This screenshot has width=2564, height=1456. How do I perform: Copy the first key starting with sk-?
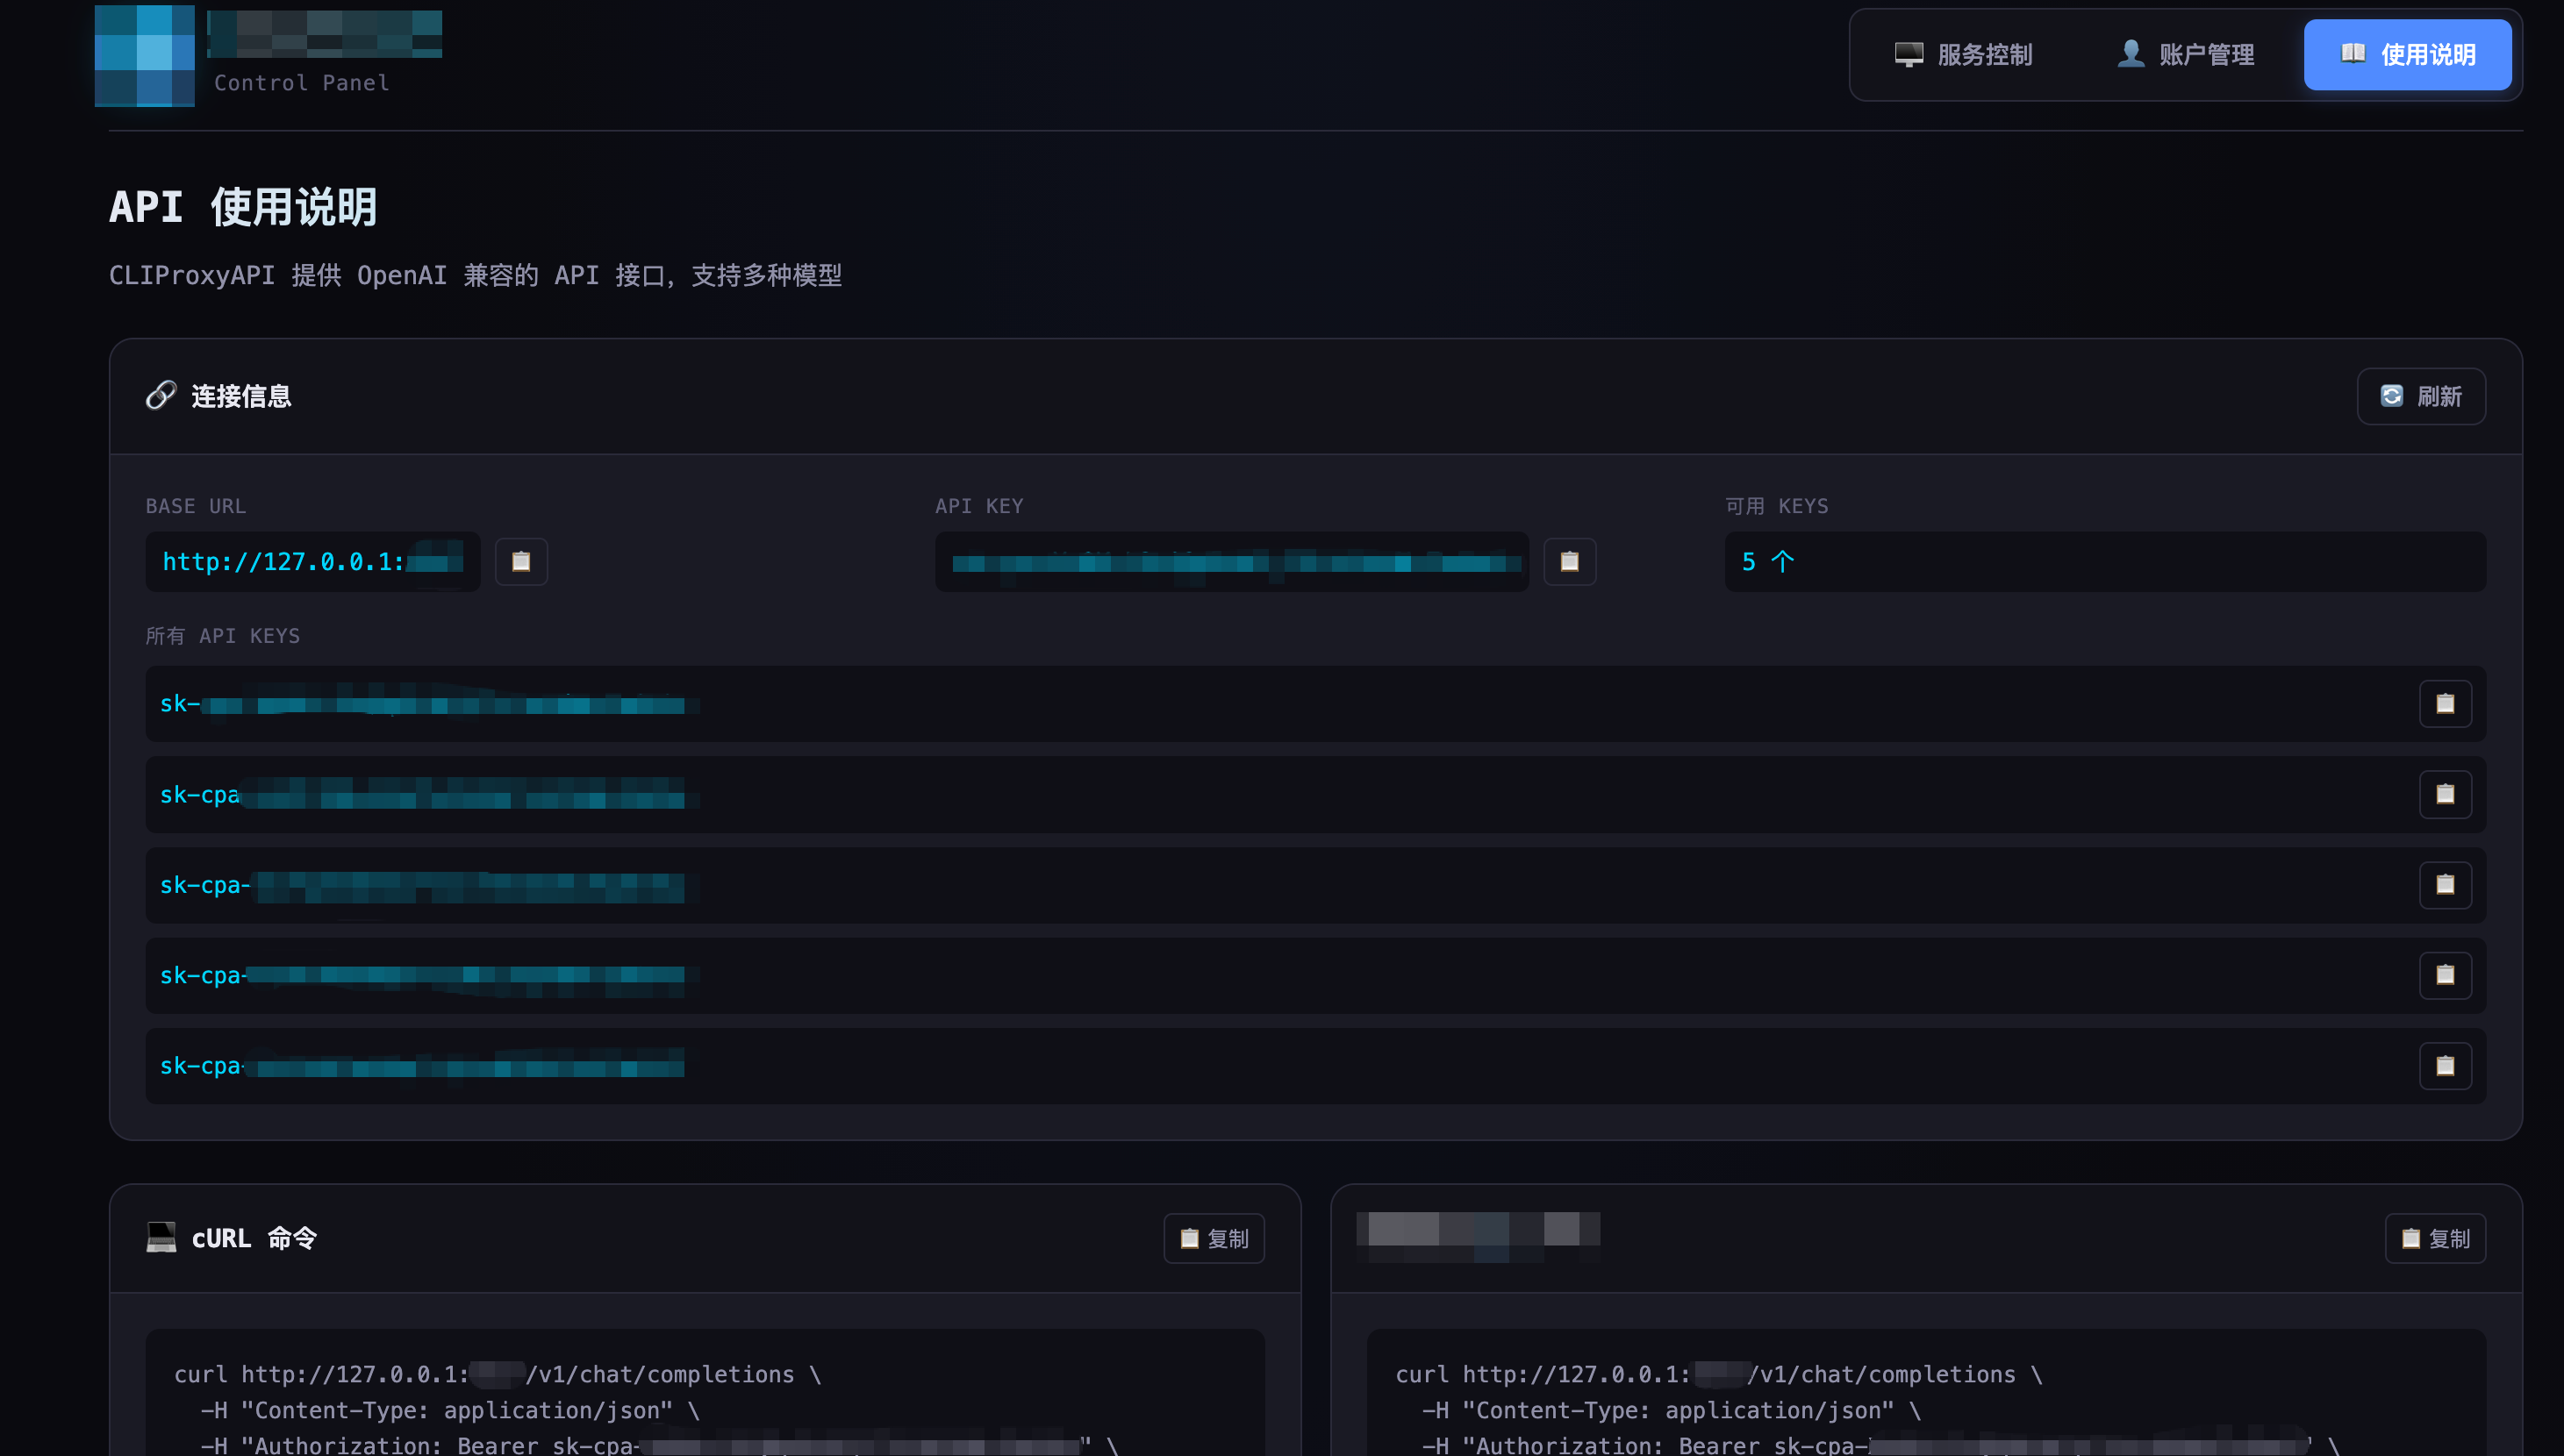point(2444,704)
